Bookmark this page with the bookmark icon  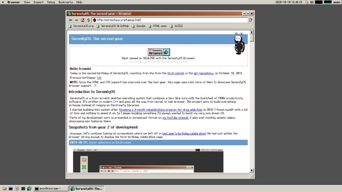point(251,20)
